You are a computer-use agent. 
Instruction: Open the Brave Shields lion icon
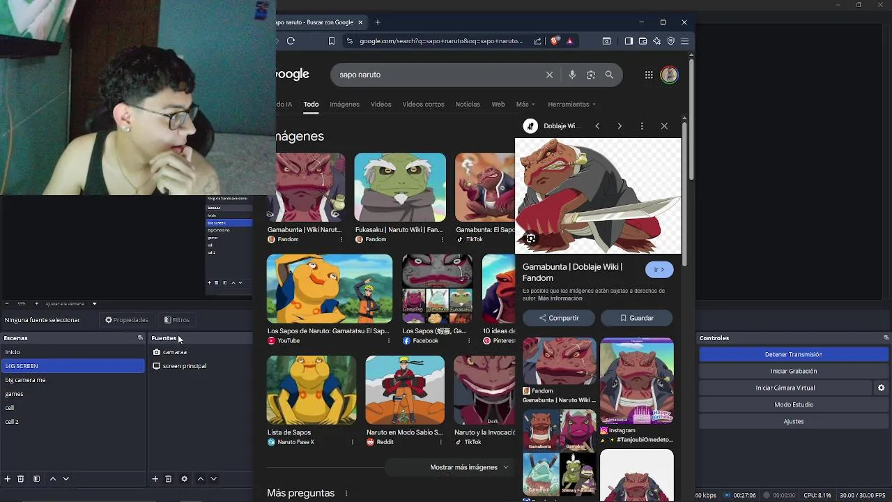(x=555, y=41)
